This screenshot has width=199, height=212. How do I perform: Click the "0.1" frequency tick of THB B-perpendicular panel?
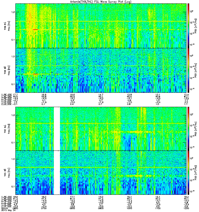13,40
